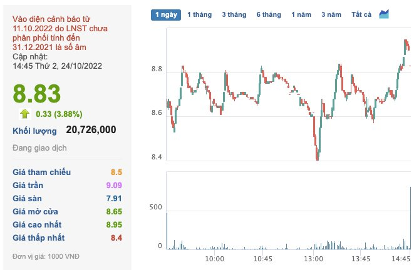
Task: Click the tall volume bar near 14:45
Action: click(411, 212)
